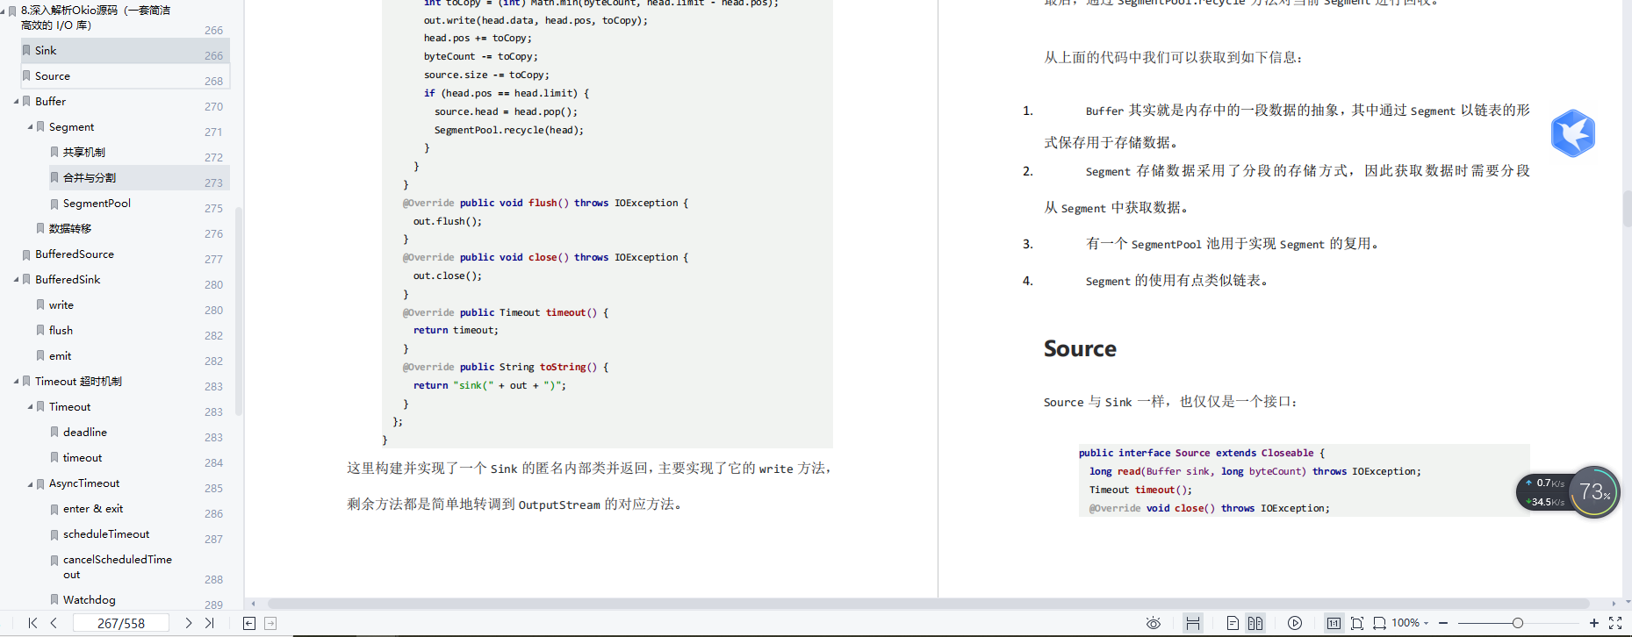Go forward to next view

270,623
